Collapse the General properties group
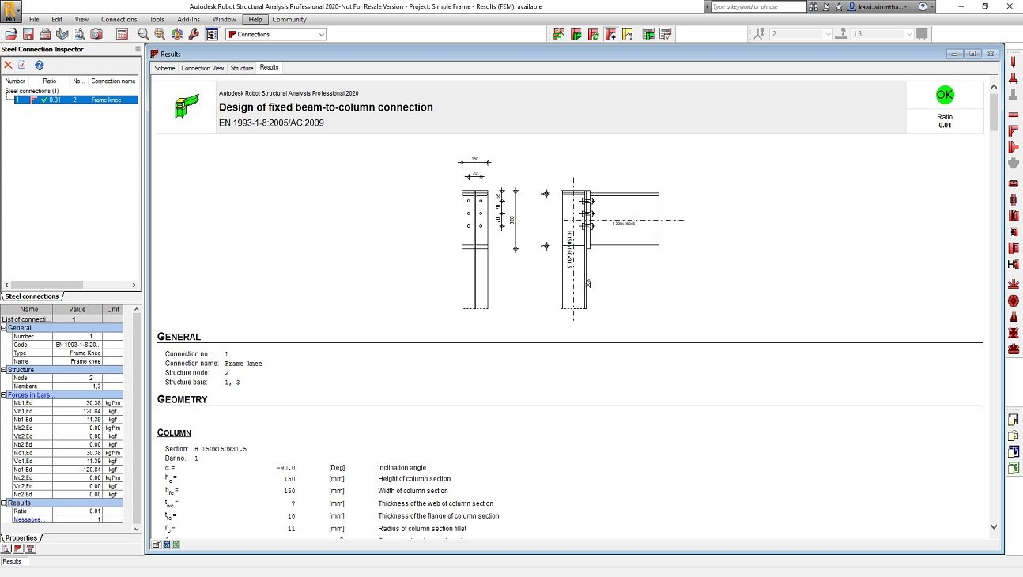This screenshot has width=1023, height=577. (4, 327)
